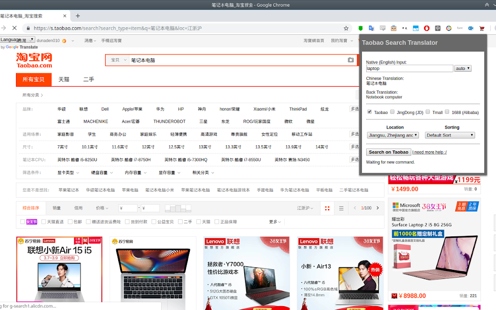The width and height of the screenshot is (496, 310).
Task: Open a new browser tab
Action: 78,16
